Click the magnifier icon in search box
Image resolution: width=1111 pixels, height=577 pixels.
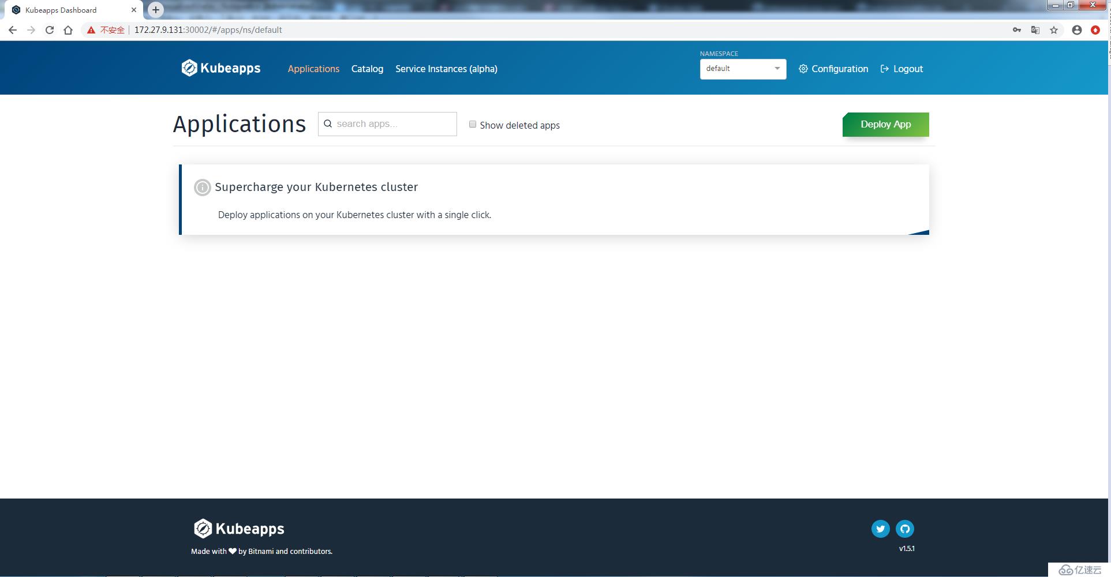tap(328, 123)
